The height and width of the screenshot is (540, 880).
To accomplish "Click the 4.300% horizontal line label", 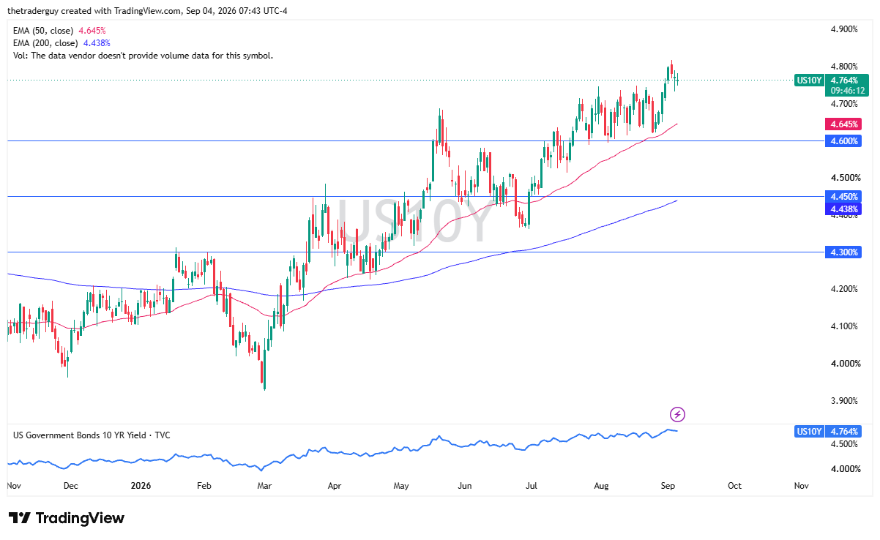I will coord(843,252).
